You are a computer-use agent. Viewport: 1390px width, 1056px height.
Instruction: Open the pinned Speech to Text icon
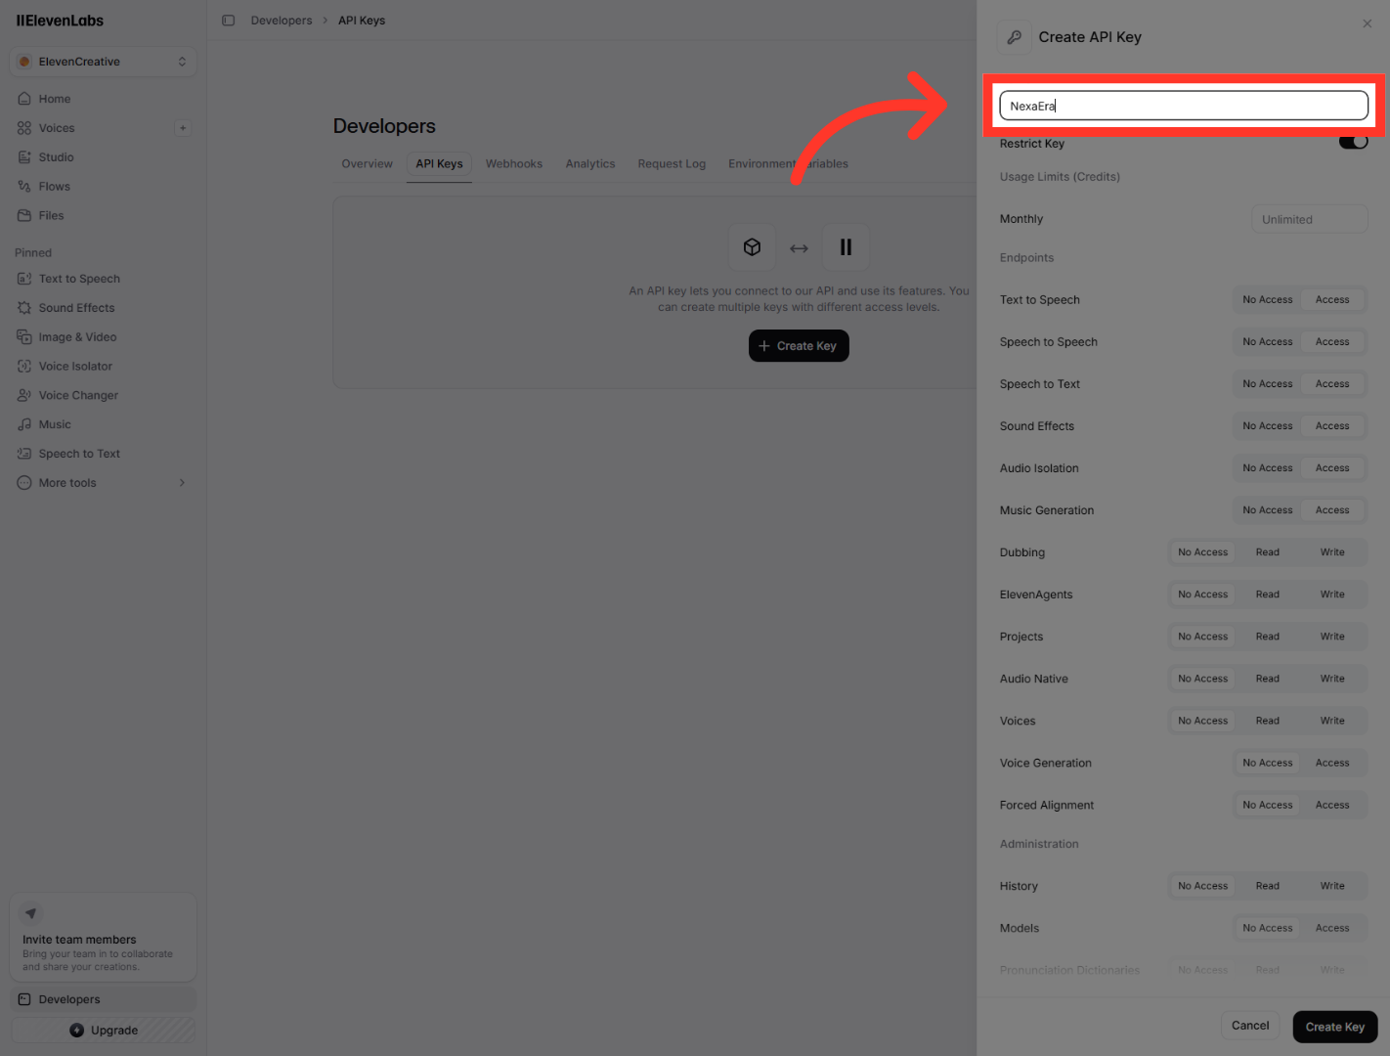pyautogui.click(x=24, y=454)
